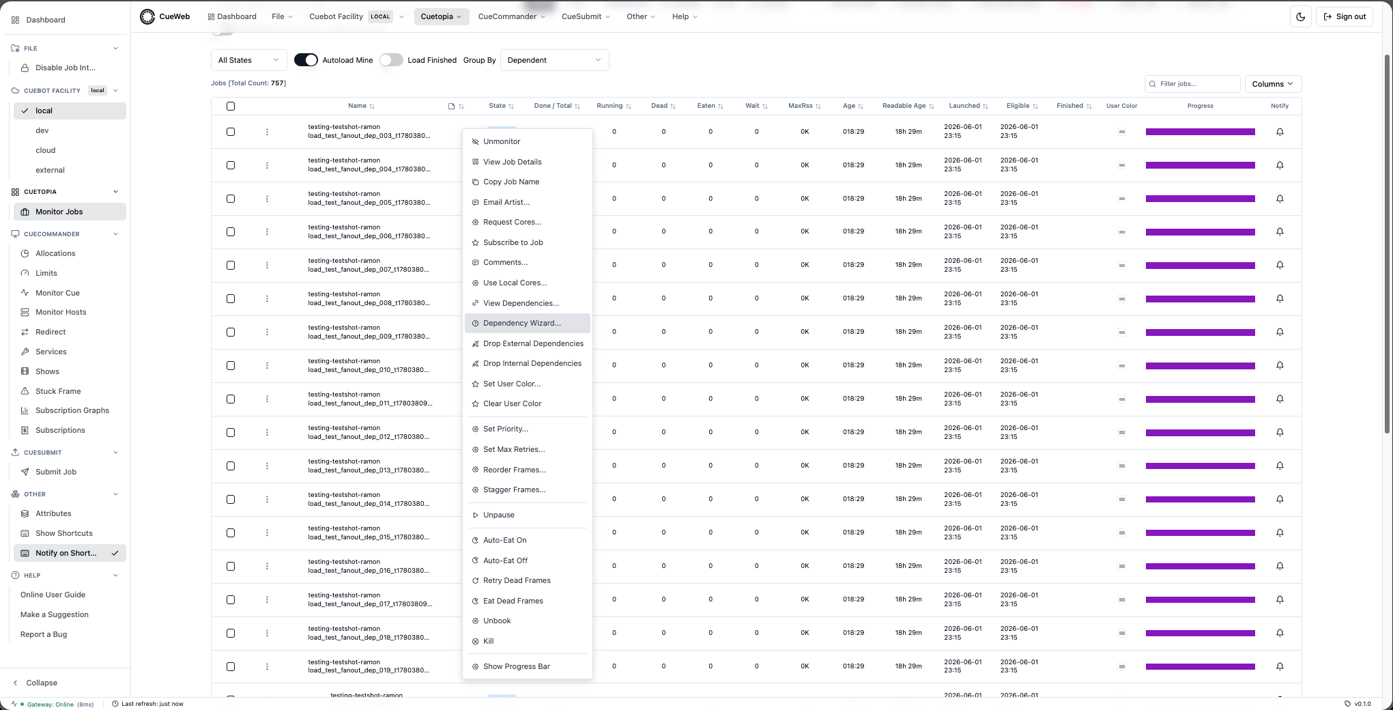Click notify bell for load_test_fanout_dep_010 row
1393x710 pixels.
pos(1280,365)
